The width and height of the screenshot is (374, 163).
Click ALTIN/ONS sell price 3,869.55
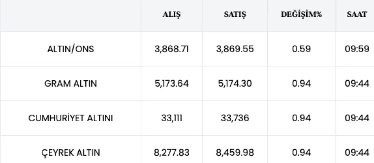pyautogui.click(x=235, y=49)
